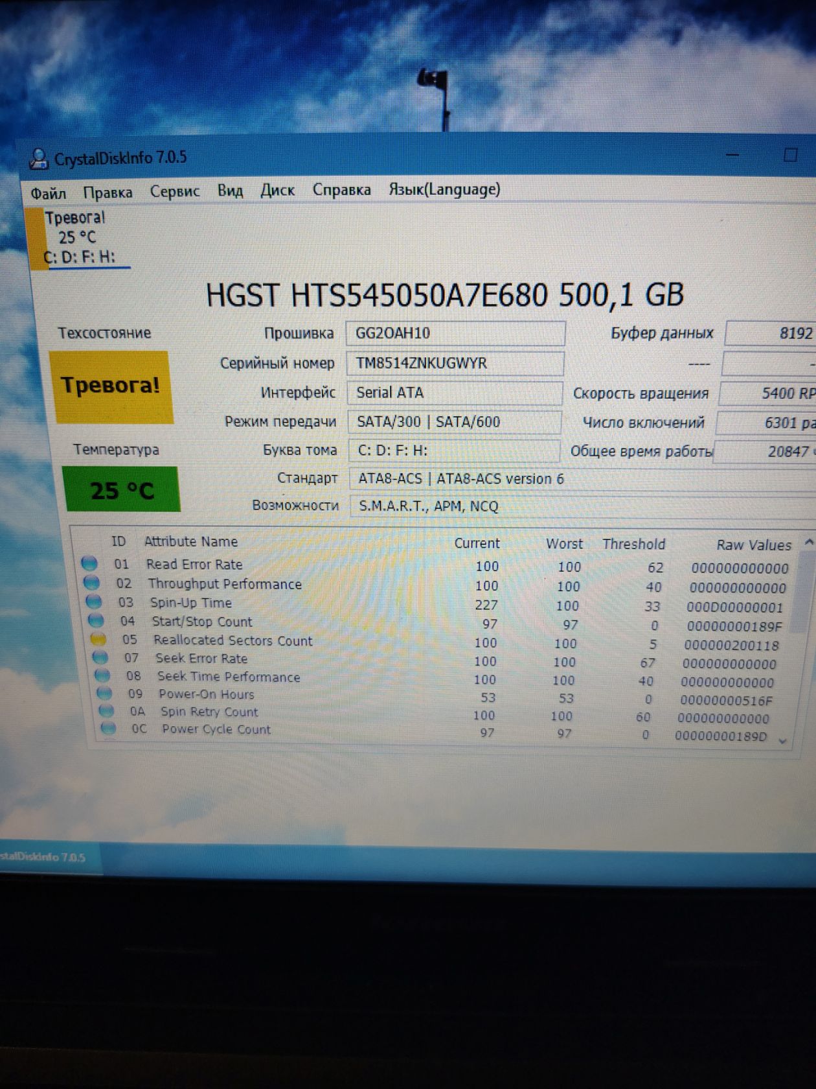Click the status circle for Power-On Hours
Screen dimensions: 816x1089
click(104, 693)
